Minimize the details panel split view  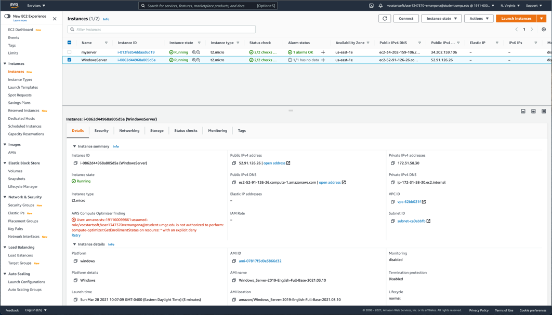(523, 111)
